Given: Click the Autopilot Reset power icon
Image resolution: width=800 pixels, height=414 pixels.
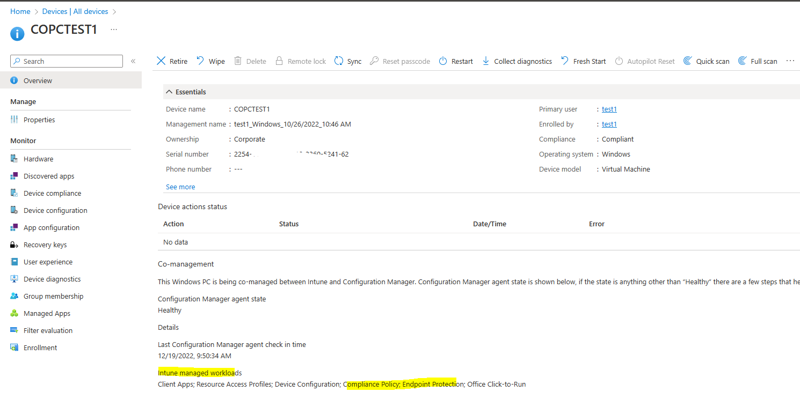Looking at the screenshot, I should (619, 61).
